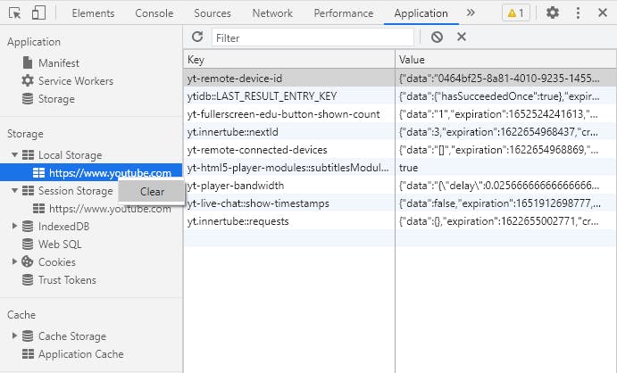Open the three-dot customize menu
Image resolution: width=617 pixels, height=373 pixels.
pos(578,13)
